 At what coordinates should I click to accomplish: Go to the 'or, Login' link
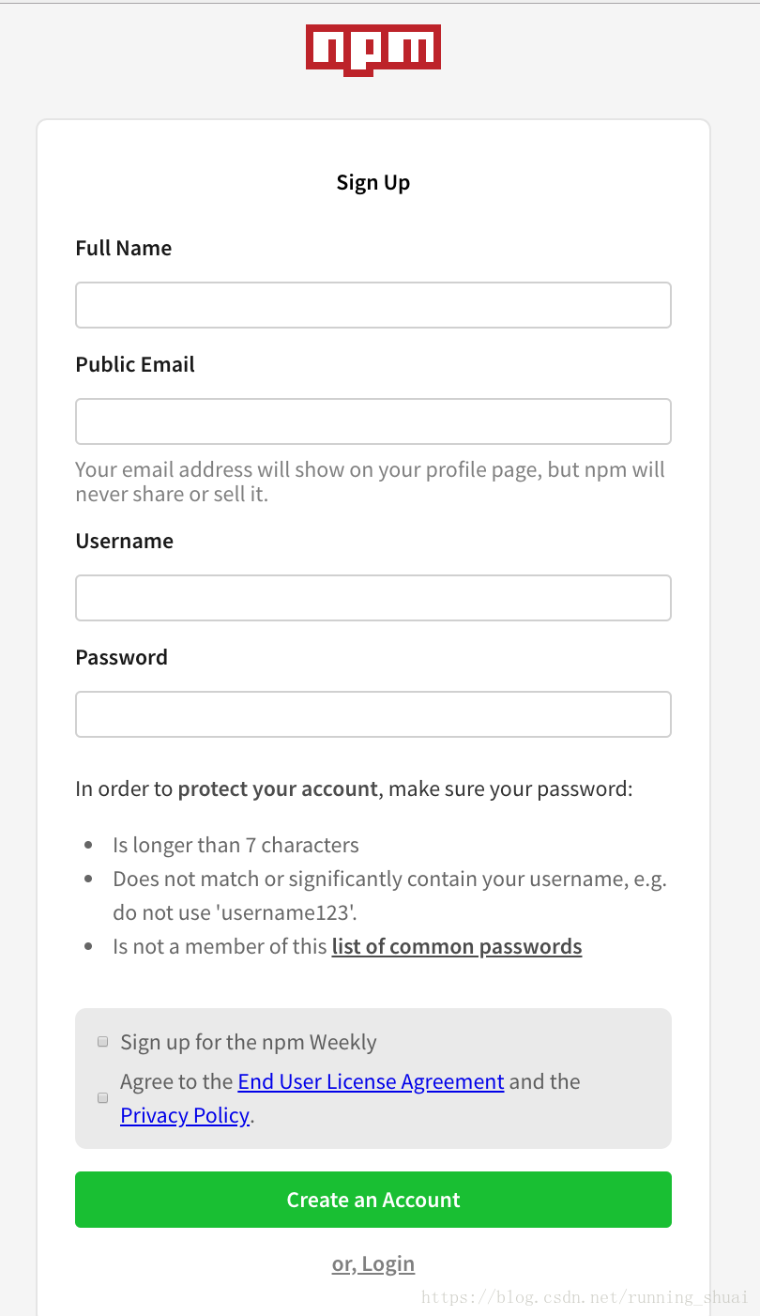(373, 1263)
